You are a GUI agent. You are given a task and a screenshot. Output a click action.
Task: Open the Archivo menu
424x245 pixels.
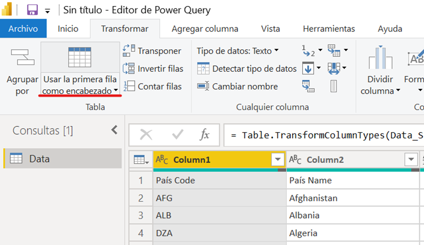[23, 28]
